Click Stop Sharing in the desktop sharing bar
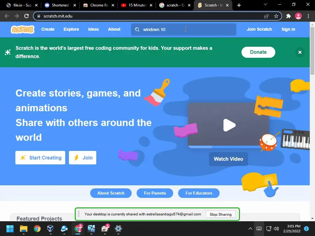Viewport: 315px width, 236px height. 221,214
